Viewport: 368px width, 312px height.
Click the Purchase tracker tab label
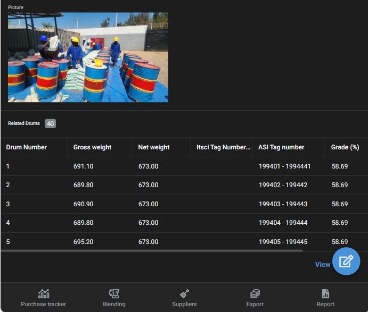pyautogui.click(x=44, y=304)
